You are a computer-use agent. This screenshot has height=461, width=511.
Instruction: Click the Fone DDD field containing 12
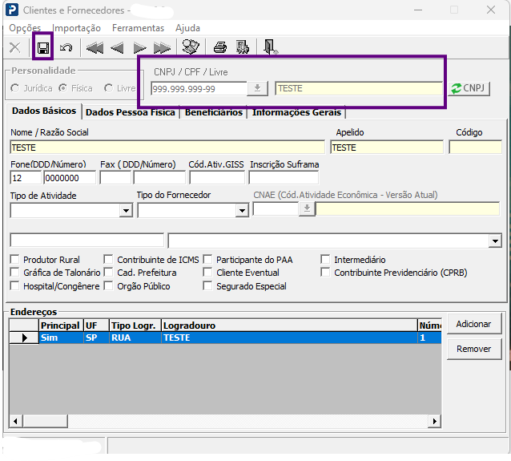point(26,178)
